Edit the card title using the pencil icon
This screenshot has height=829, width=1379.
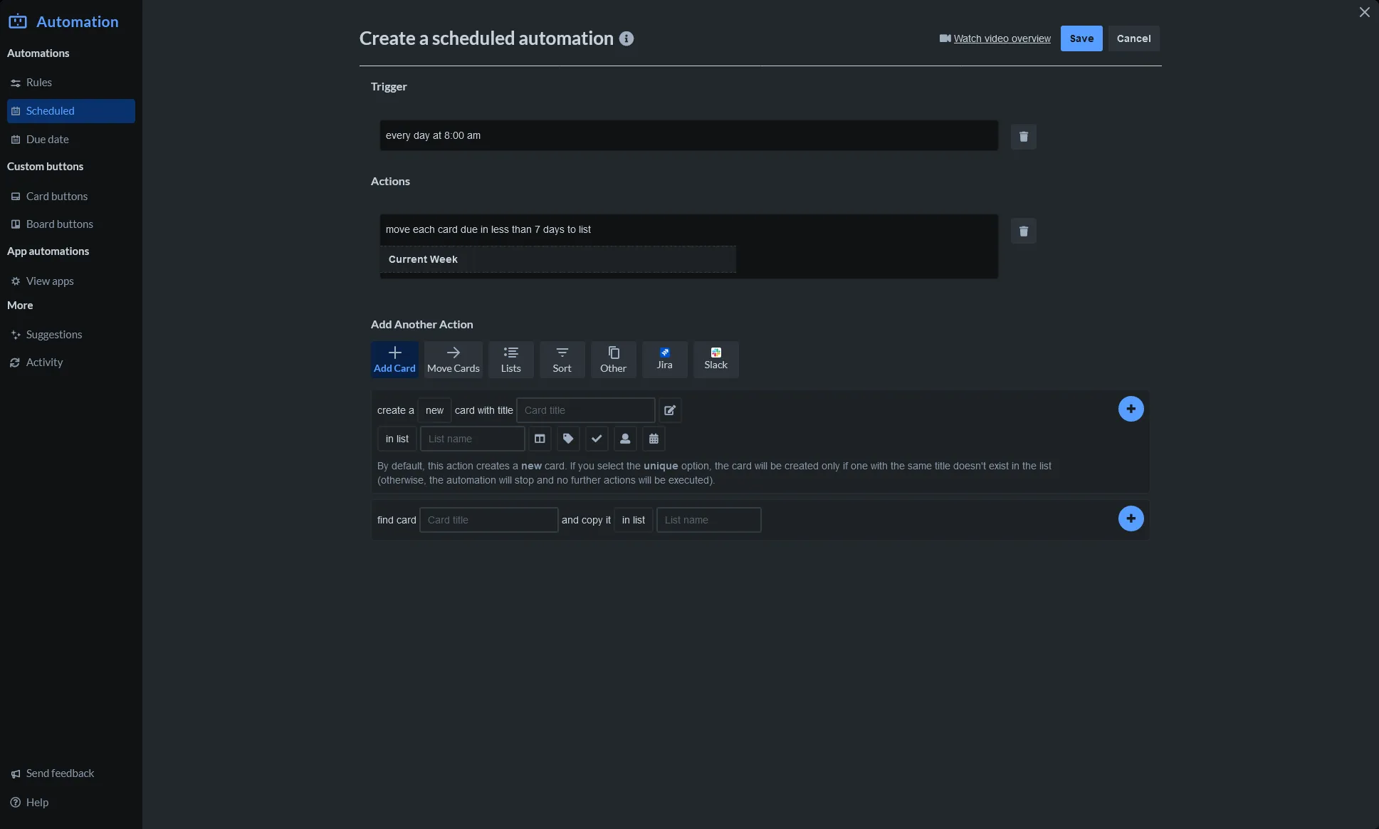tap(669, 410)
